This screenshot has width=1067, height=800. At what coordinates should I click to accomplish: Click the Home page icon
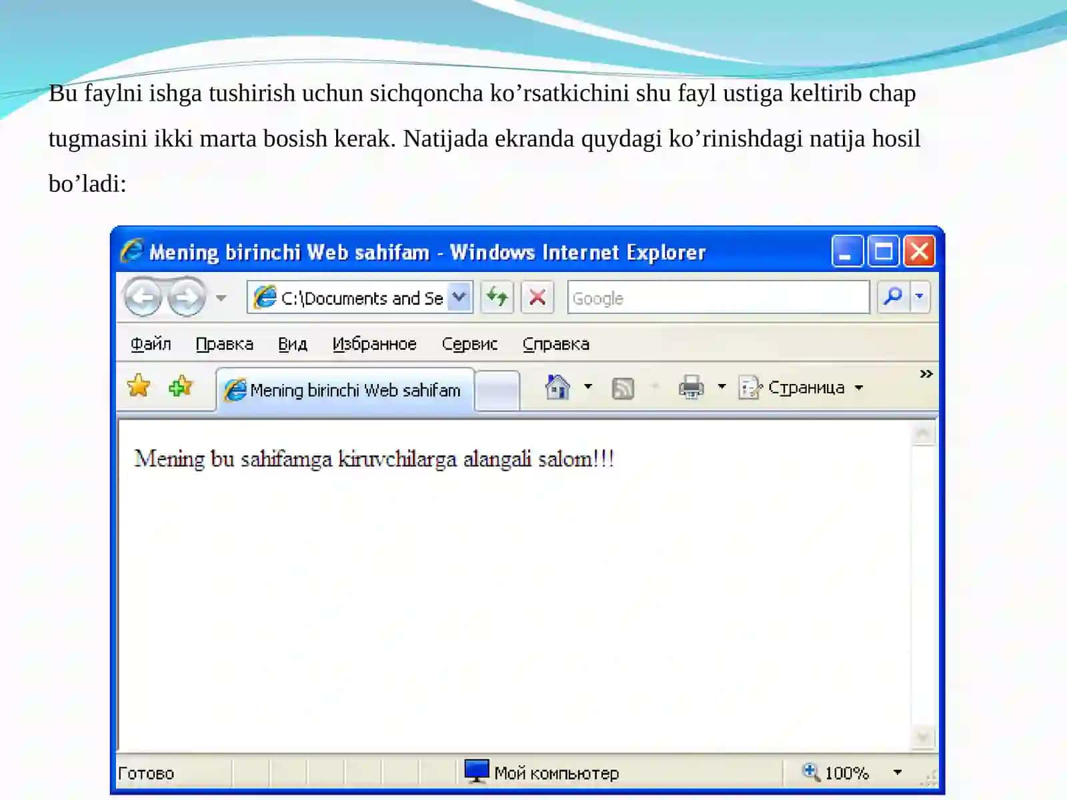[x=558, y=387]
